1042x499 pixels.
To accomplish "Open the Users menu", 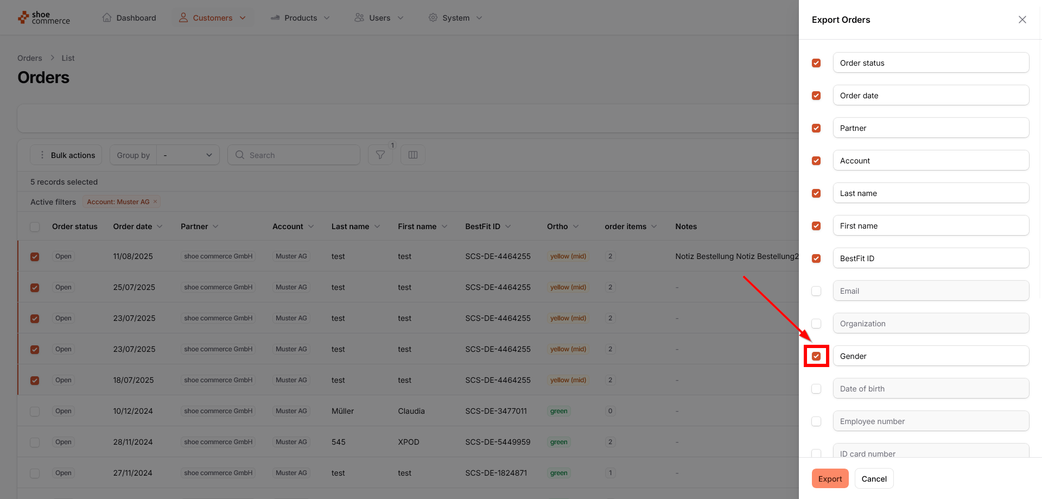I will 379,18.
